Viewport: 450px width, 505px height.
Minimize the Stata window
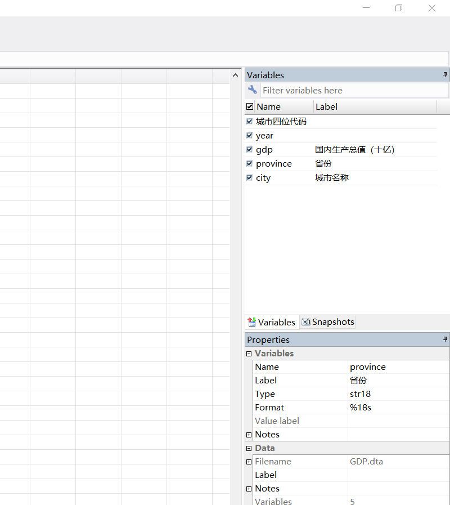click(x=366, y=8)
